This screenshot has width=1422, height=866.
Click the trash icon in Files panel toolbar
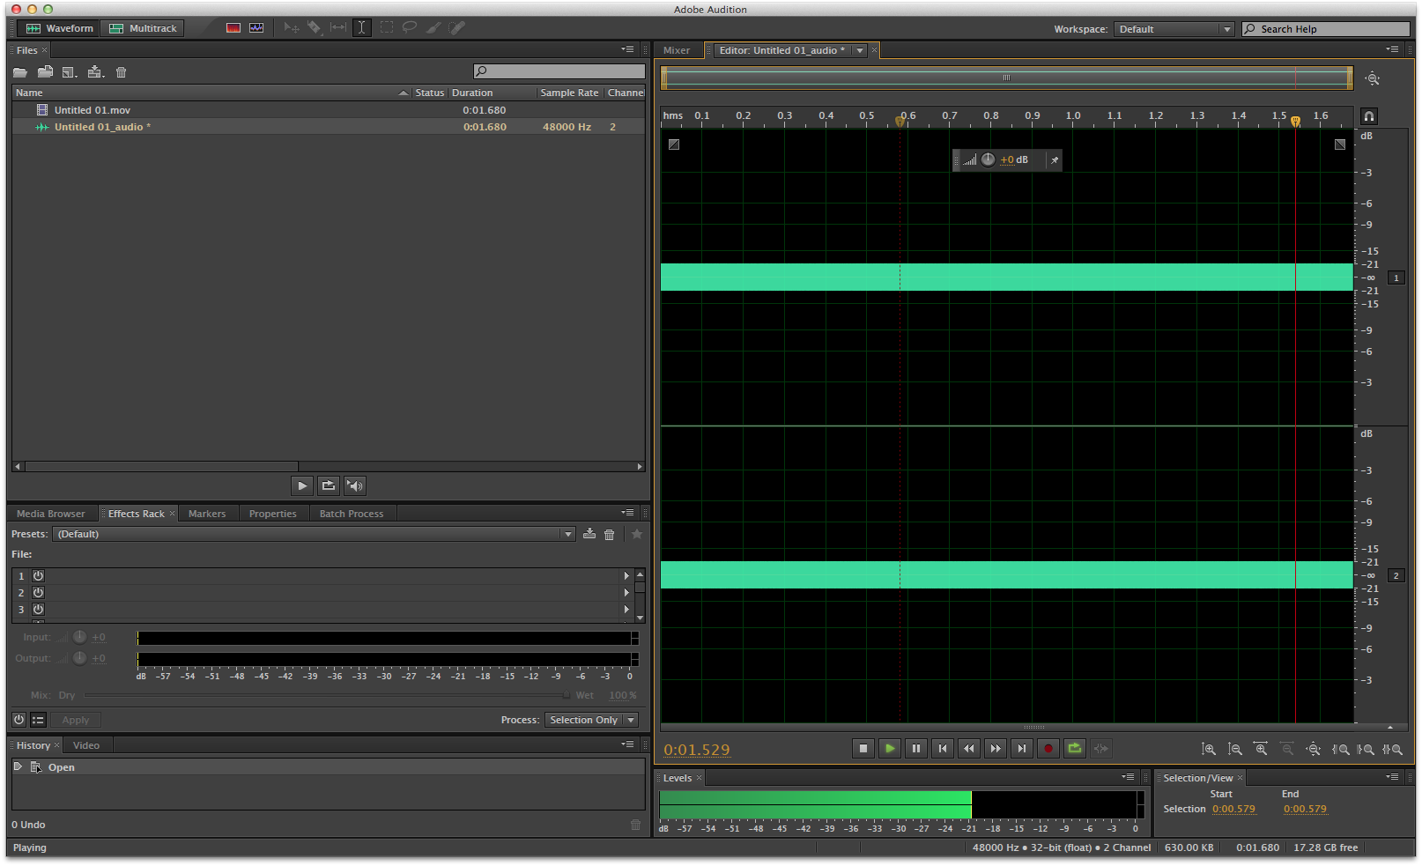pos(122,72)
